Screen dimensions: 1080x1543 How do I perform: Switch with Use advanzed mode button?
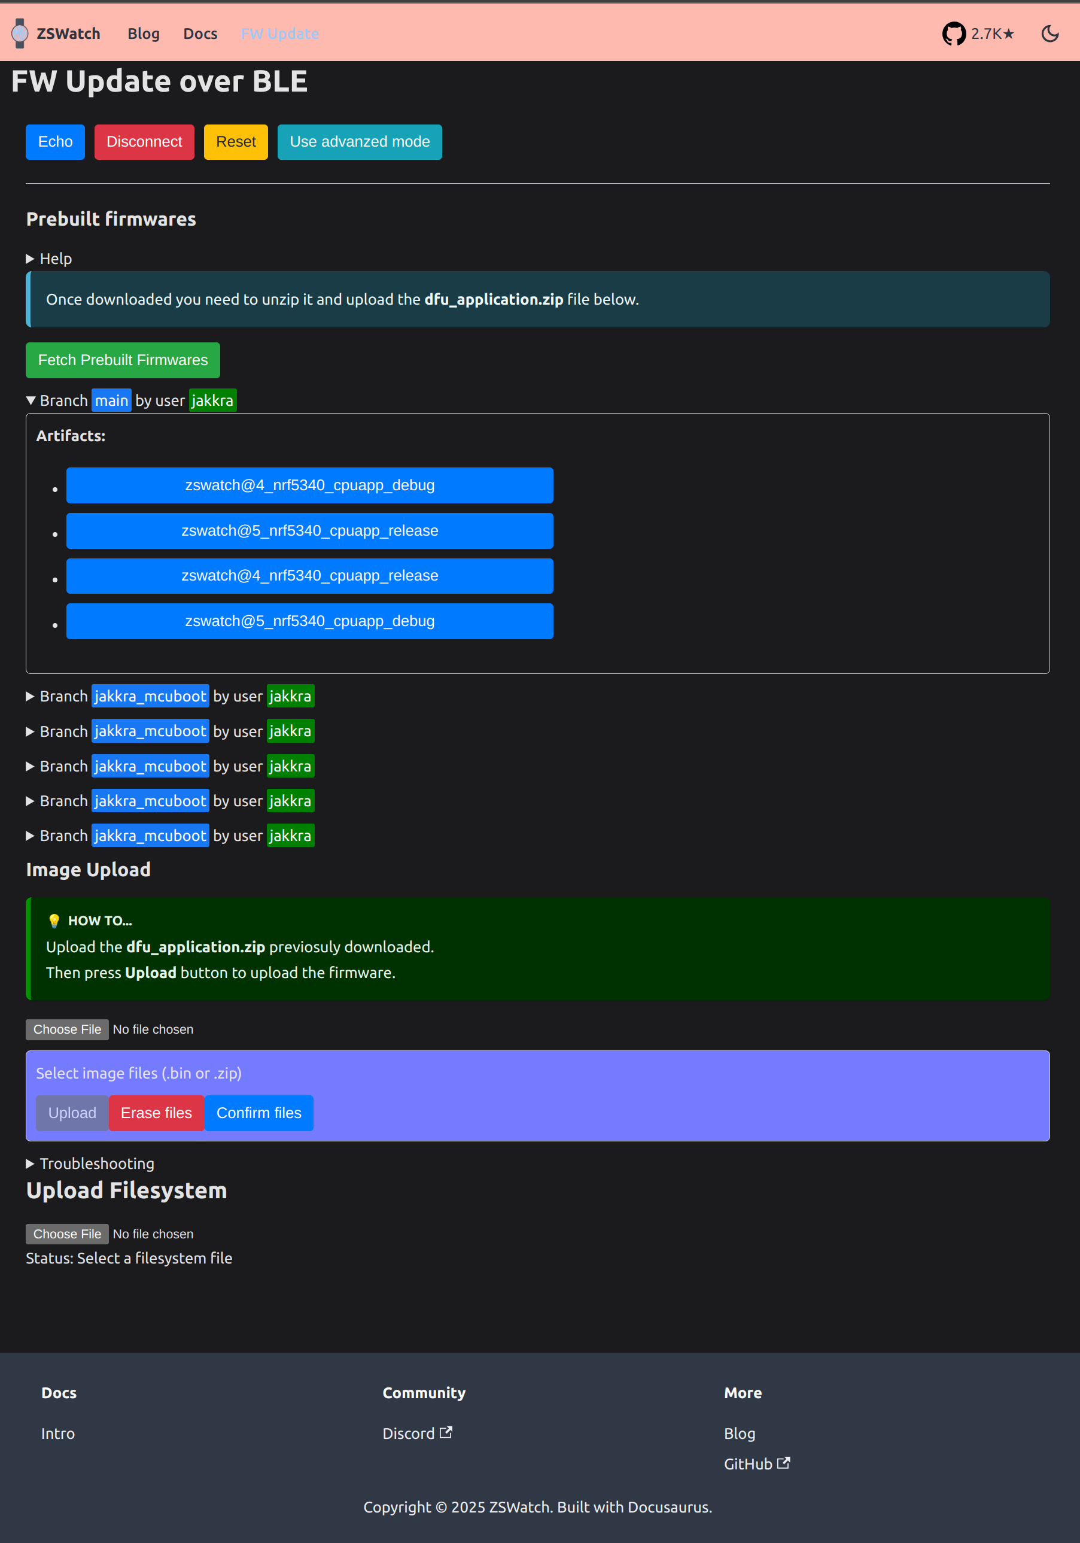[x=360, y=142]
